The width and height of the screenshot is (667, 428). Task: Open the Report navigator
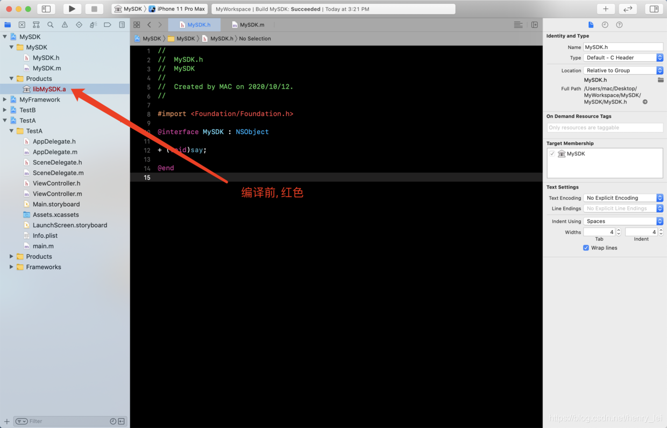(x=122, y=25)
